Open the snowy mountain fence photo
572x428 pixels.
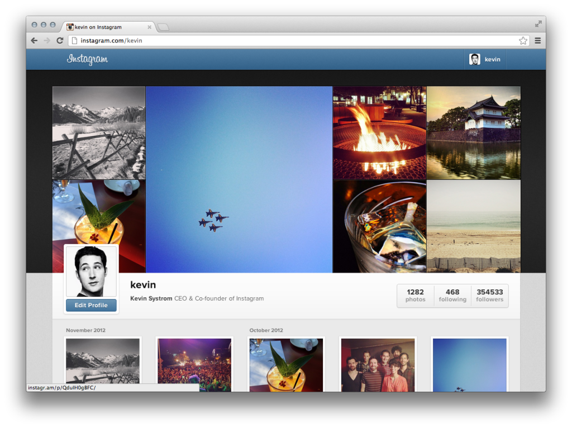click(x=98, y=132)
